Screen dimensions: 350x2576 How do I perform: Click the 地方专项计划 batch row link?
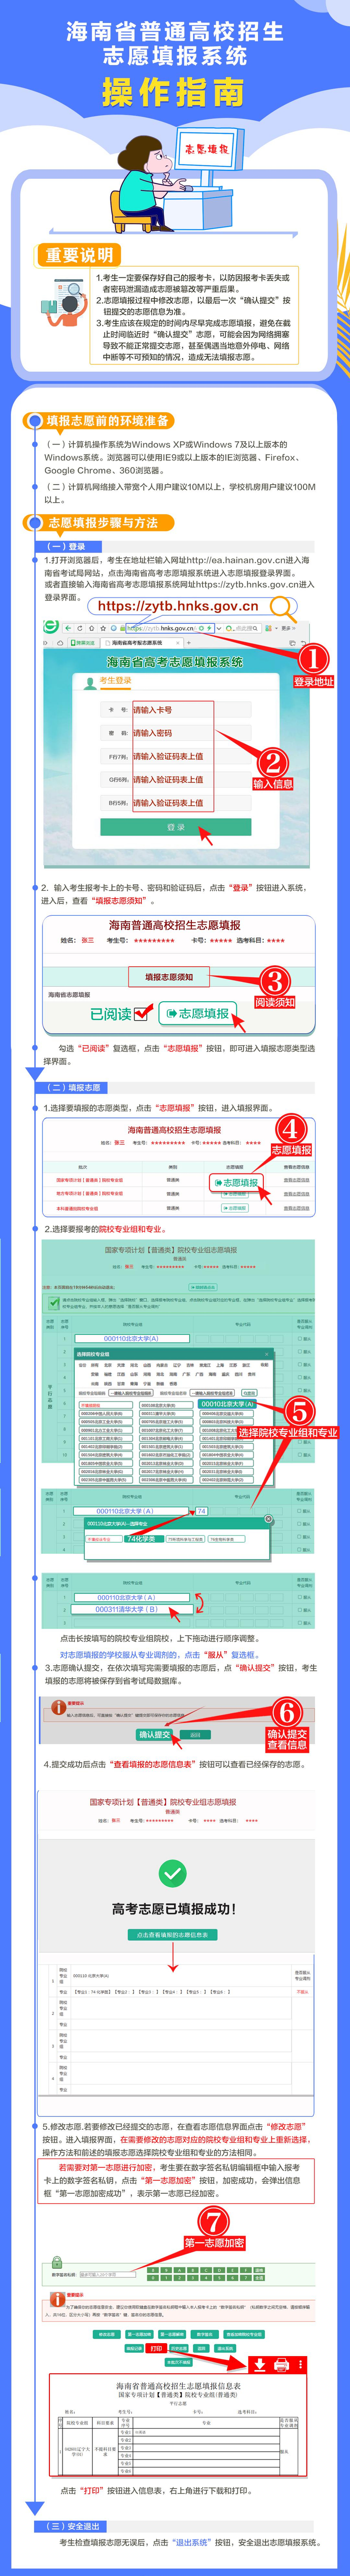pyautogui.click(x=90, y=1193)
